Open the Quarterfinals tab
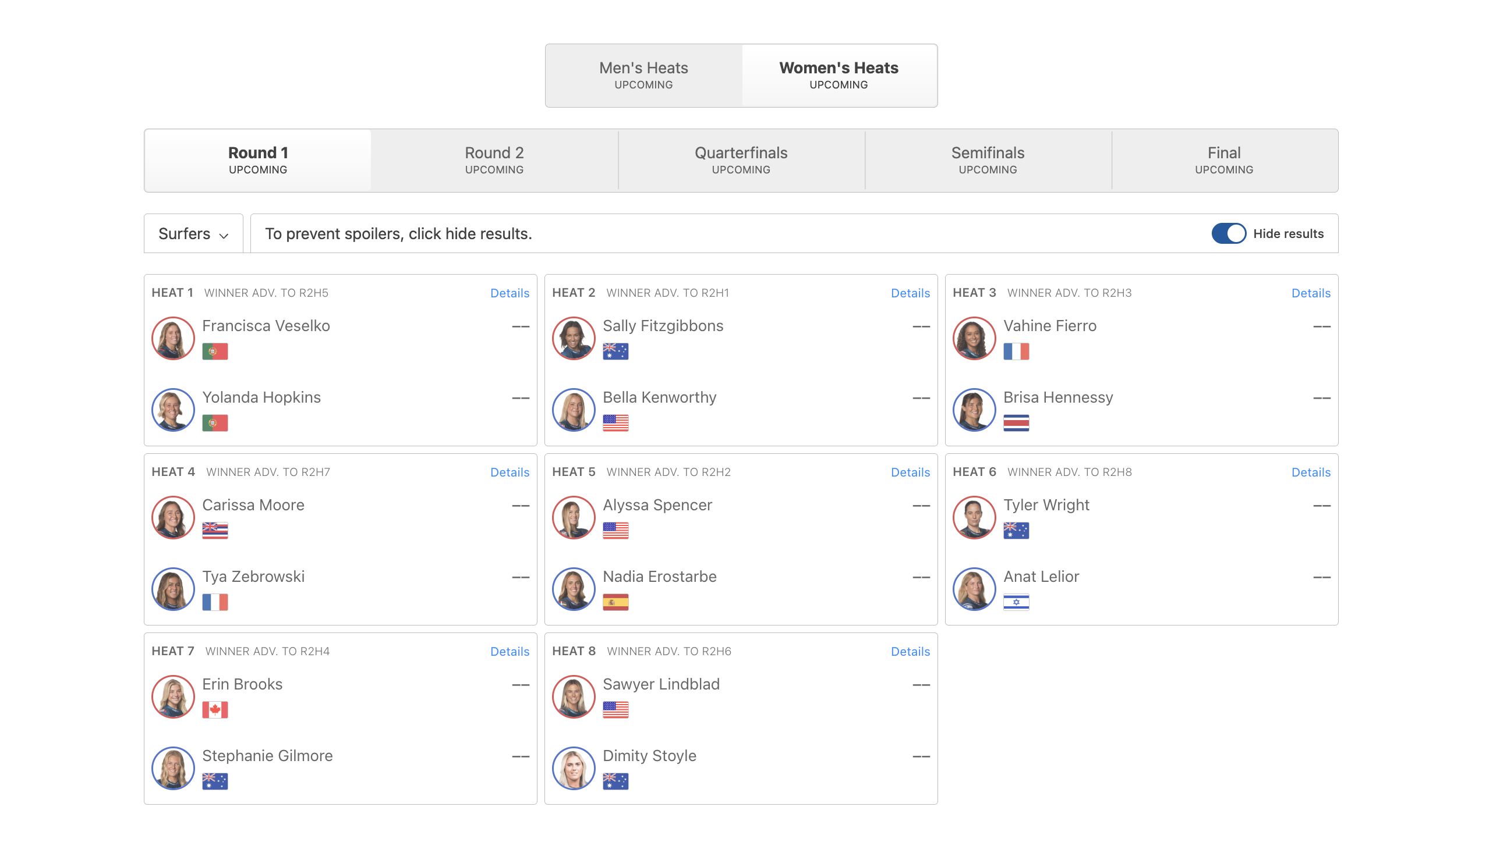The image size is (1507, 853). [740, 160]
